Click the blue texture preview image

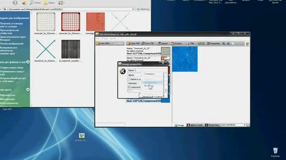[x=185, y=59]
